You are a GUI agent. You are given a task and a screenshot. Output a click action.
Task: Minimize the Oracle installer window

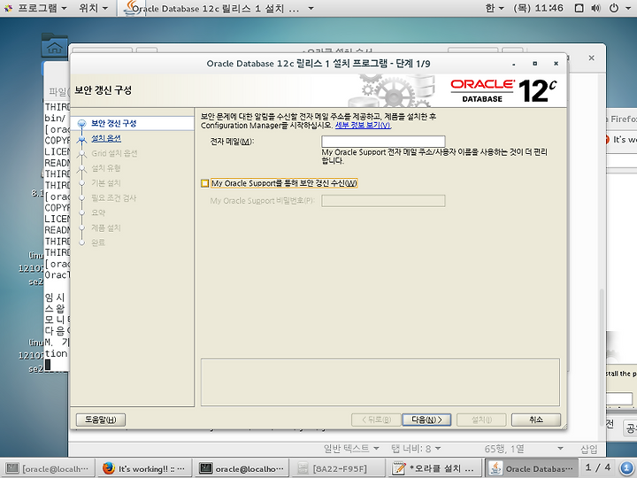(x=514, y=64)
